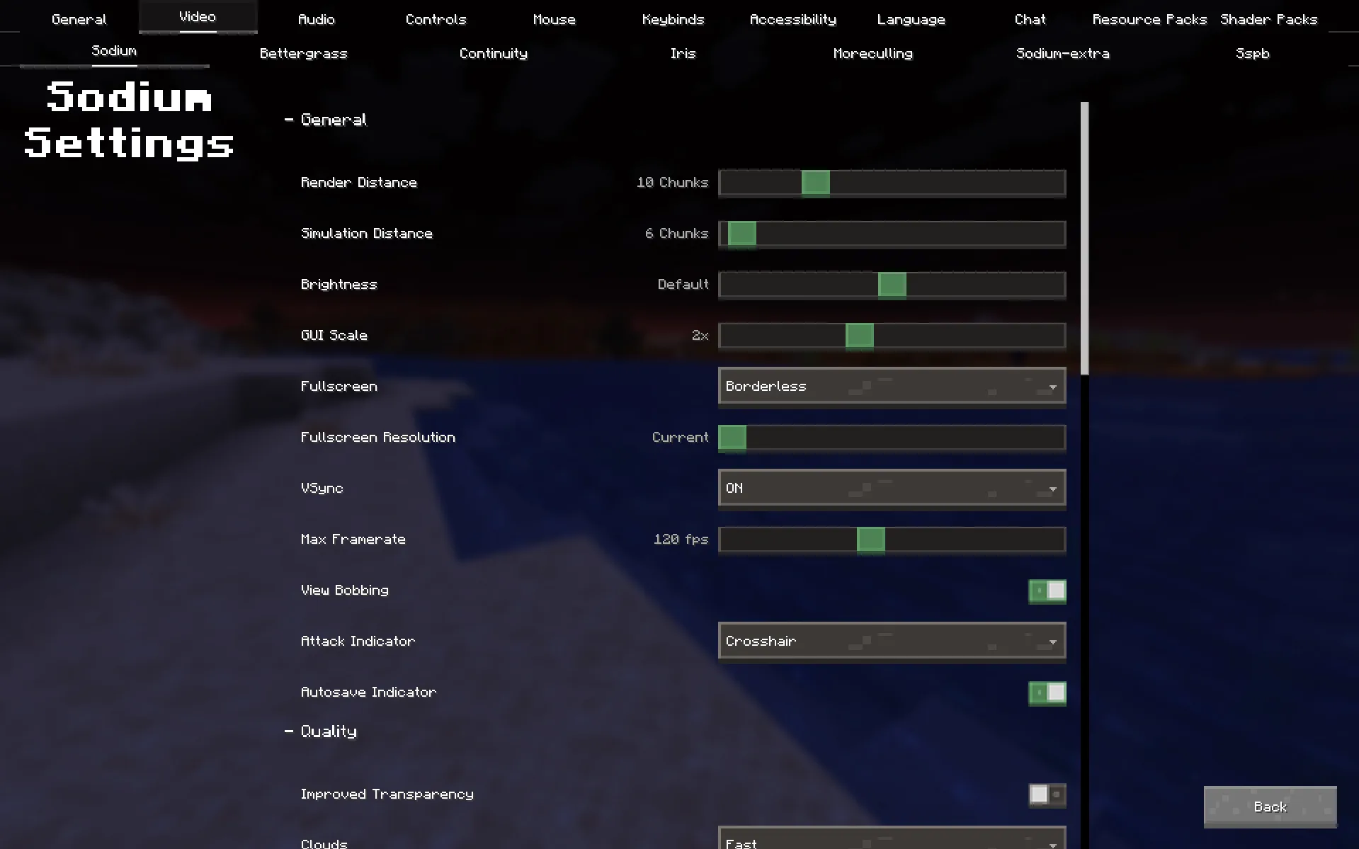Open the Fullscreen mode dropdown
The width and height of the screenshot is (1359, 849).
pyautogui.click(x=892, y=386)
